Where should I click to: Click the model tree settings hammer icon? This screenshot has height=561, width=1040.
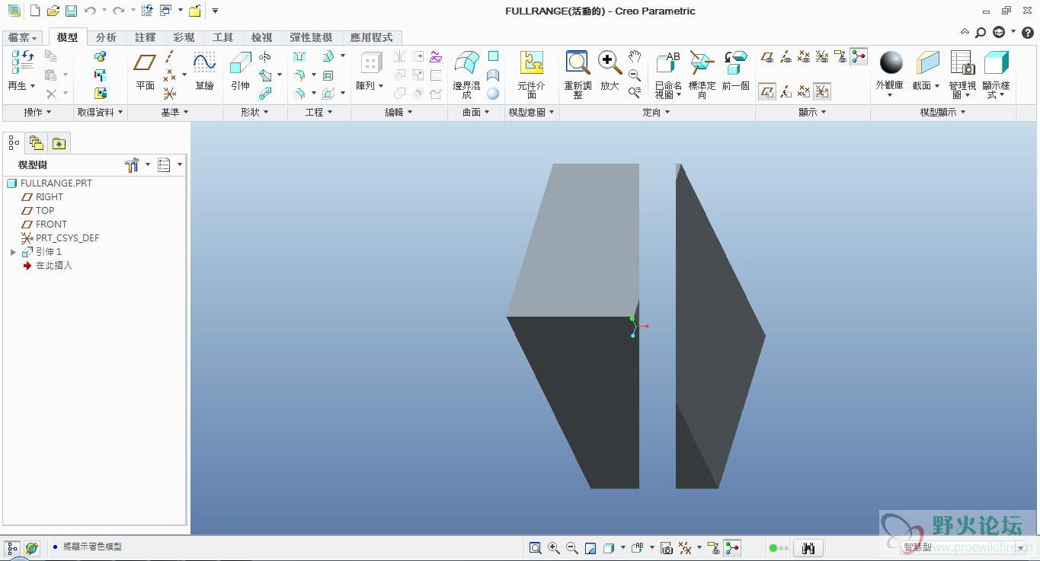point(132,165)
